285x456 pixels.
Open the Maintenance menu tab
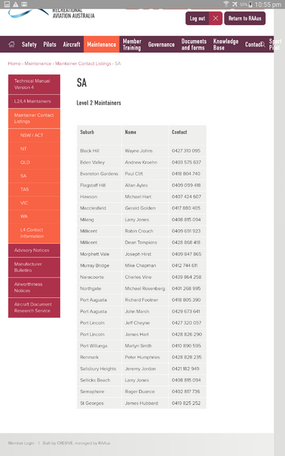tap(102, 44)
